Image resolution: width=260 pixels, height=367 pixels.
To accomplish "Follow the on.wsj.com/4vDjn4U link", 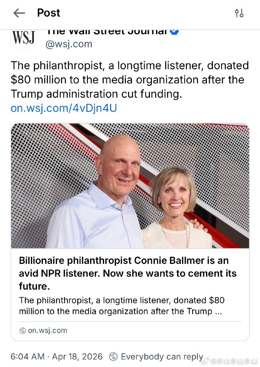I will coord(64,108).
